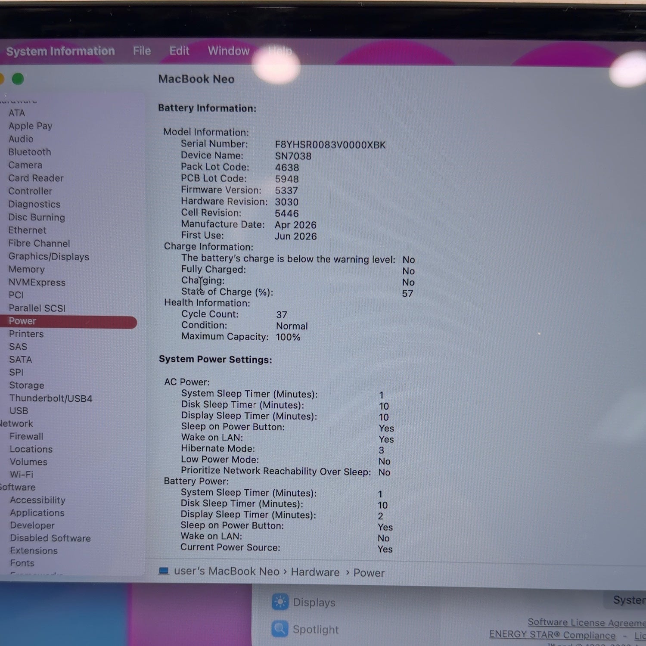Image resolution: width=646 pixels, height=646 pixels.
Task: Click the serial number F8YHSR0083V0000XBK
Action: [330, 145]
